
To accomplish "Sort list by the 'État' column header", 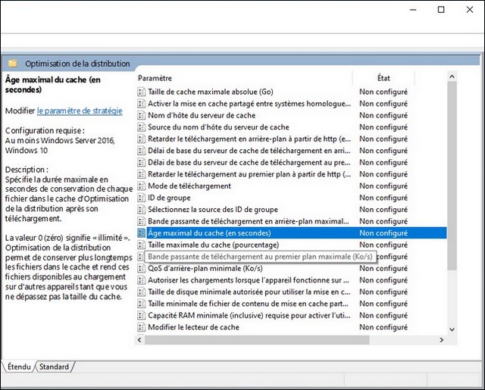I will pyautogui.click(x=383, y=78).
